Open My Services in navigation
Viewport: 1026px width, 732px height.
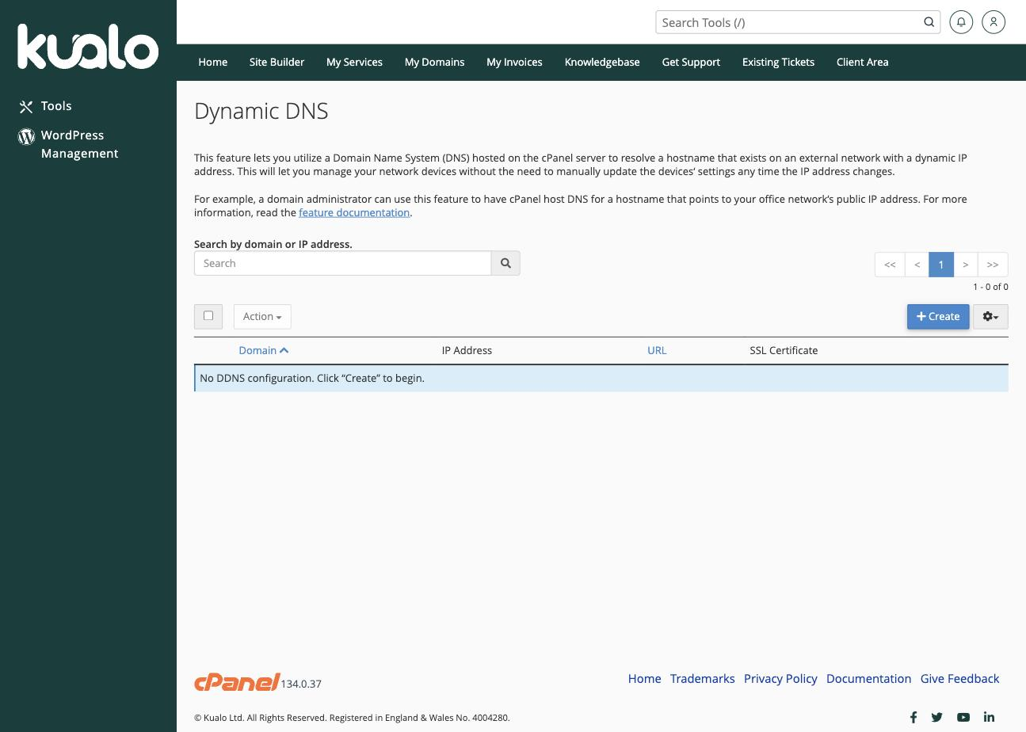pyautogui.click(x=354, y=62)
